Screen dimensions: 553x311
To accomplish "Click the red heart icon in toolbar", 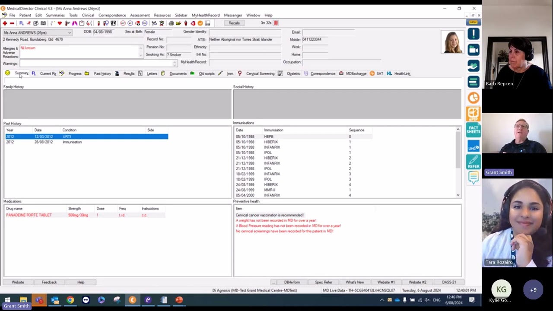I will click(59, 23).
